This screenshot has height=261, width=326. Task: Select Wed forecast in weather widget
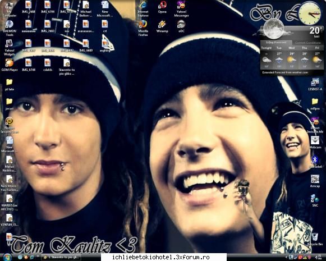(x=291, y=57)
